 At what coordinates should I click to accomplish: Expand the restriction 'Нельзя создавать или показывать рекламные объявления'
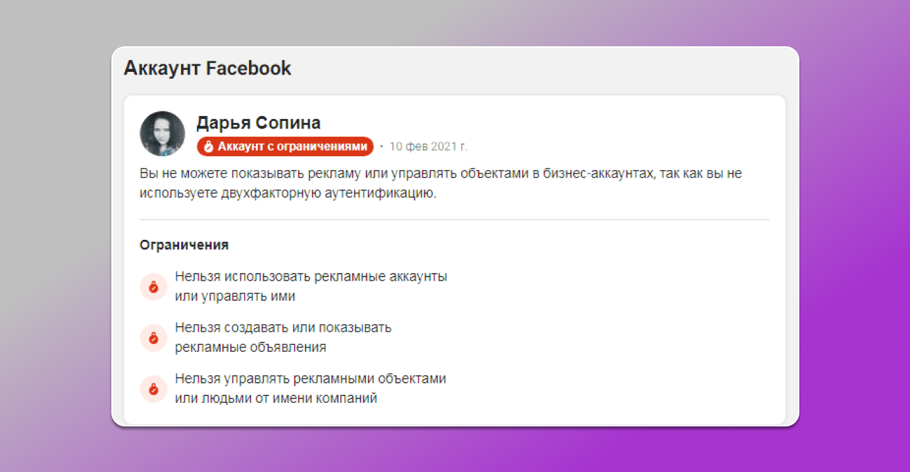(x=282, y=337)
